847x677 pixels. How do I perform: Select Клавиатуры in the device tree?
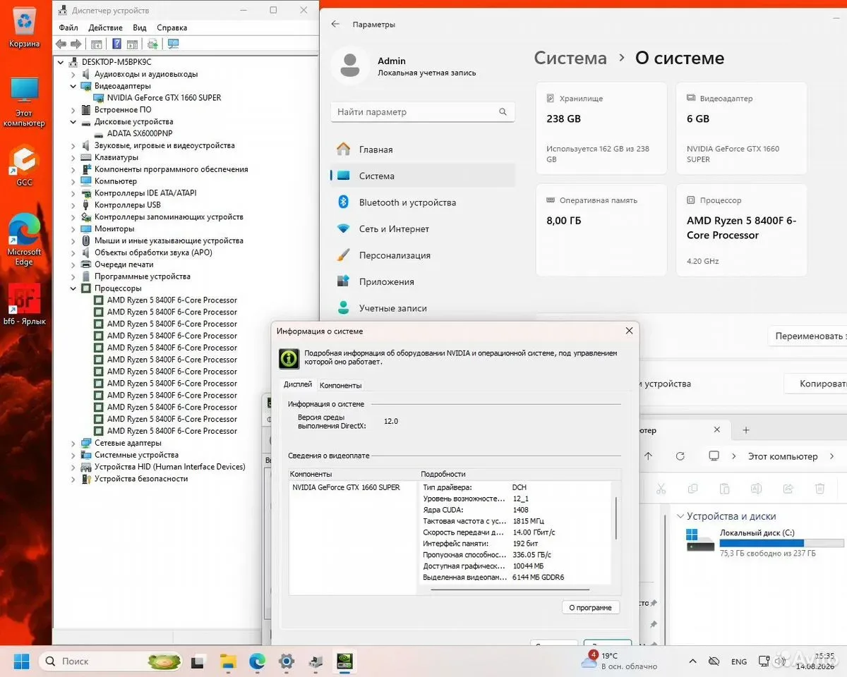click(116, 157)
